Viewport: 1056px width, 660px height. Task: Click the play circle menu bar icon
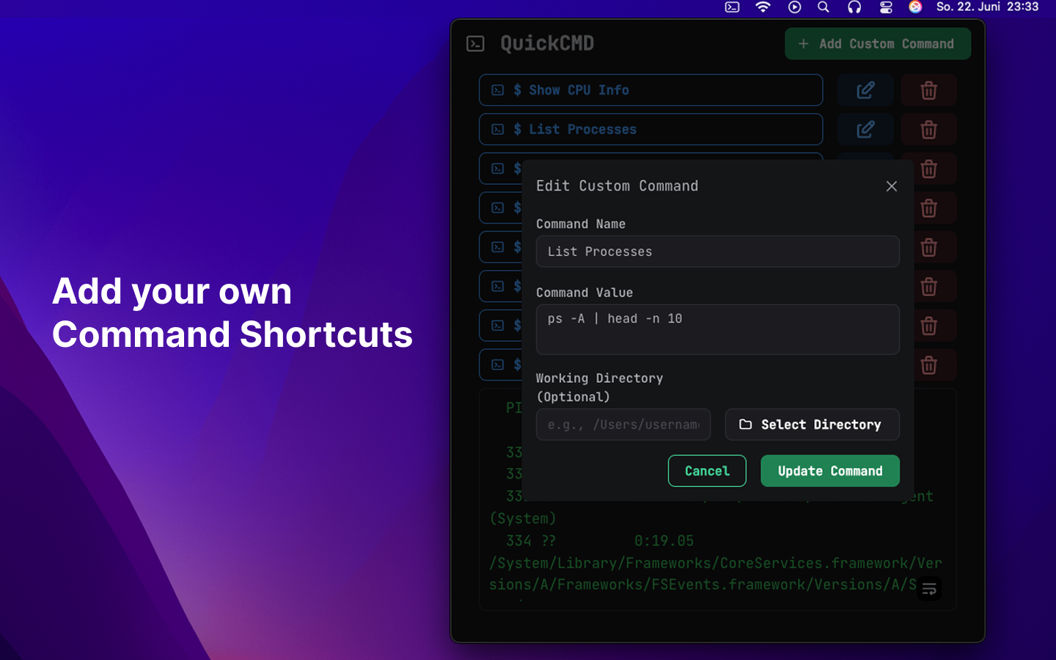pyautogui.click(x=794, y=7)
